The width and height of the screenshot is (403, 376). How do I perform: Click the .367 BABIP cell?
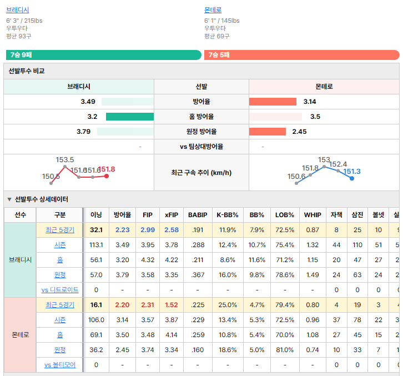[198, 275]
